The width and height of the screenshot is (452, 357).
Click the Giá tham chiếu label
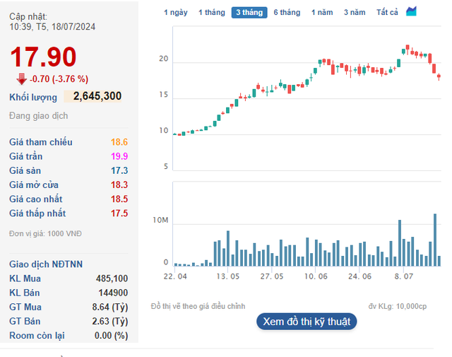click(41, 142)
